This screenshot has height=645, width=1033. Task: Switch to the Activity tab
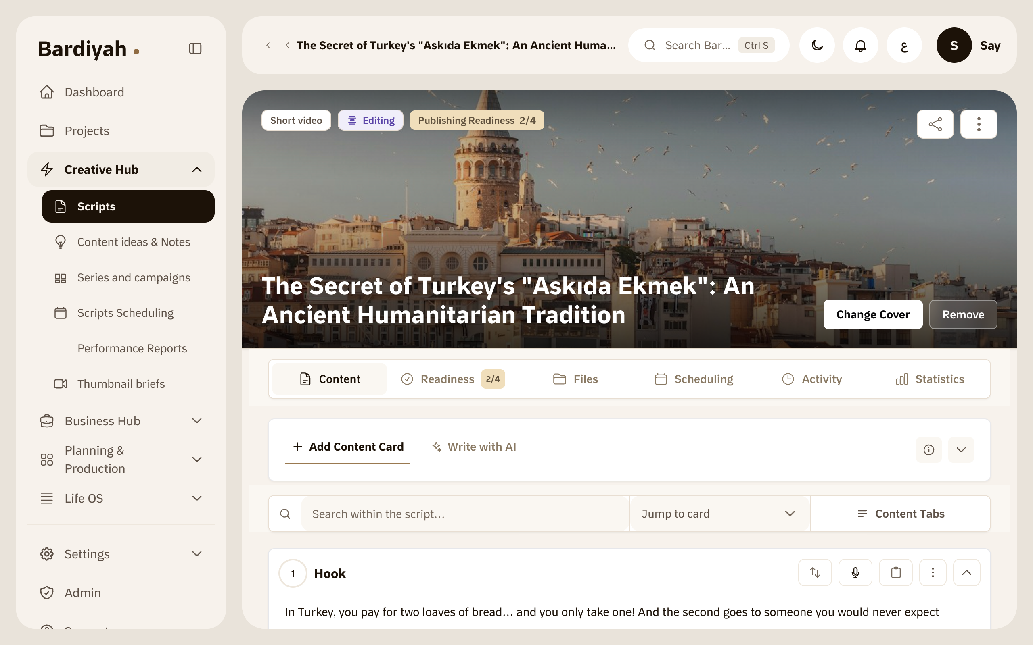(x=812, y=379)
